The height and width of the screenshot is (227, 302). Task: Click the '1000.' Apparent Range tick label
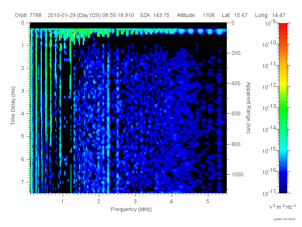[x=238, y=174]
